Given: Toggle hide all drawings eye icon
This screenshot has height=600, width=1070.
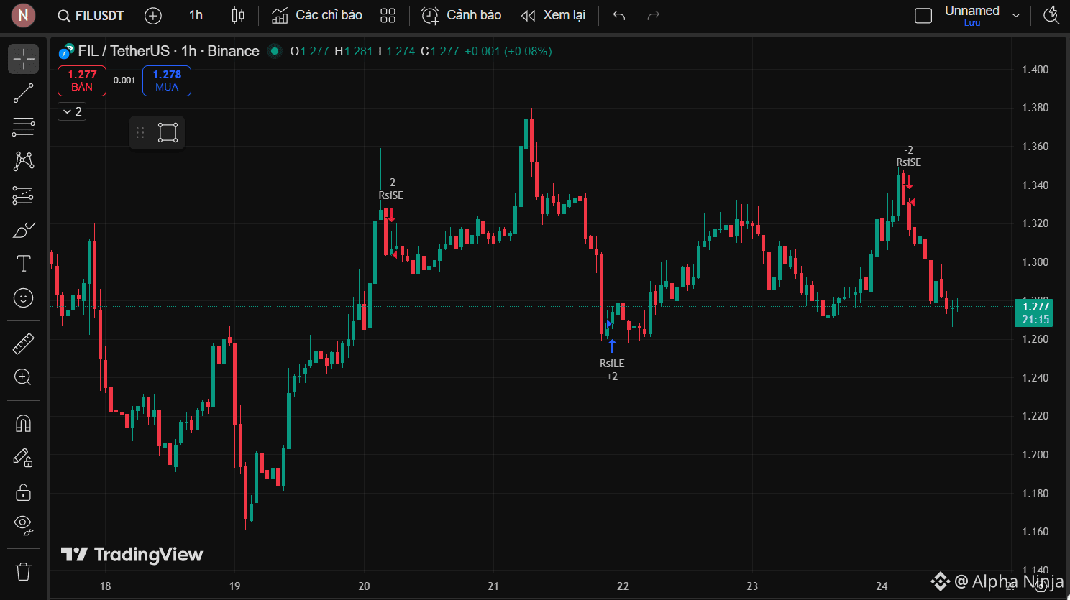Looking at the screenshot, I should 23,526.
